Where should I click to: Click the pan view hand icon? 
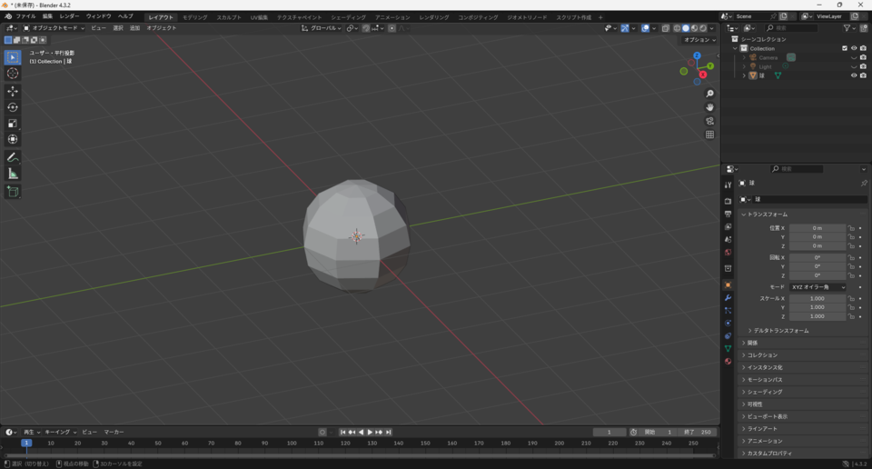point(709,107)
